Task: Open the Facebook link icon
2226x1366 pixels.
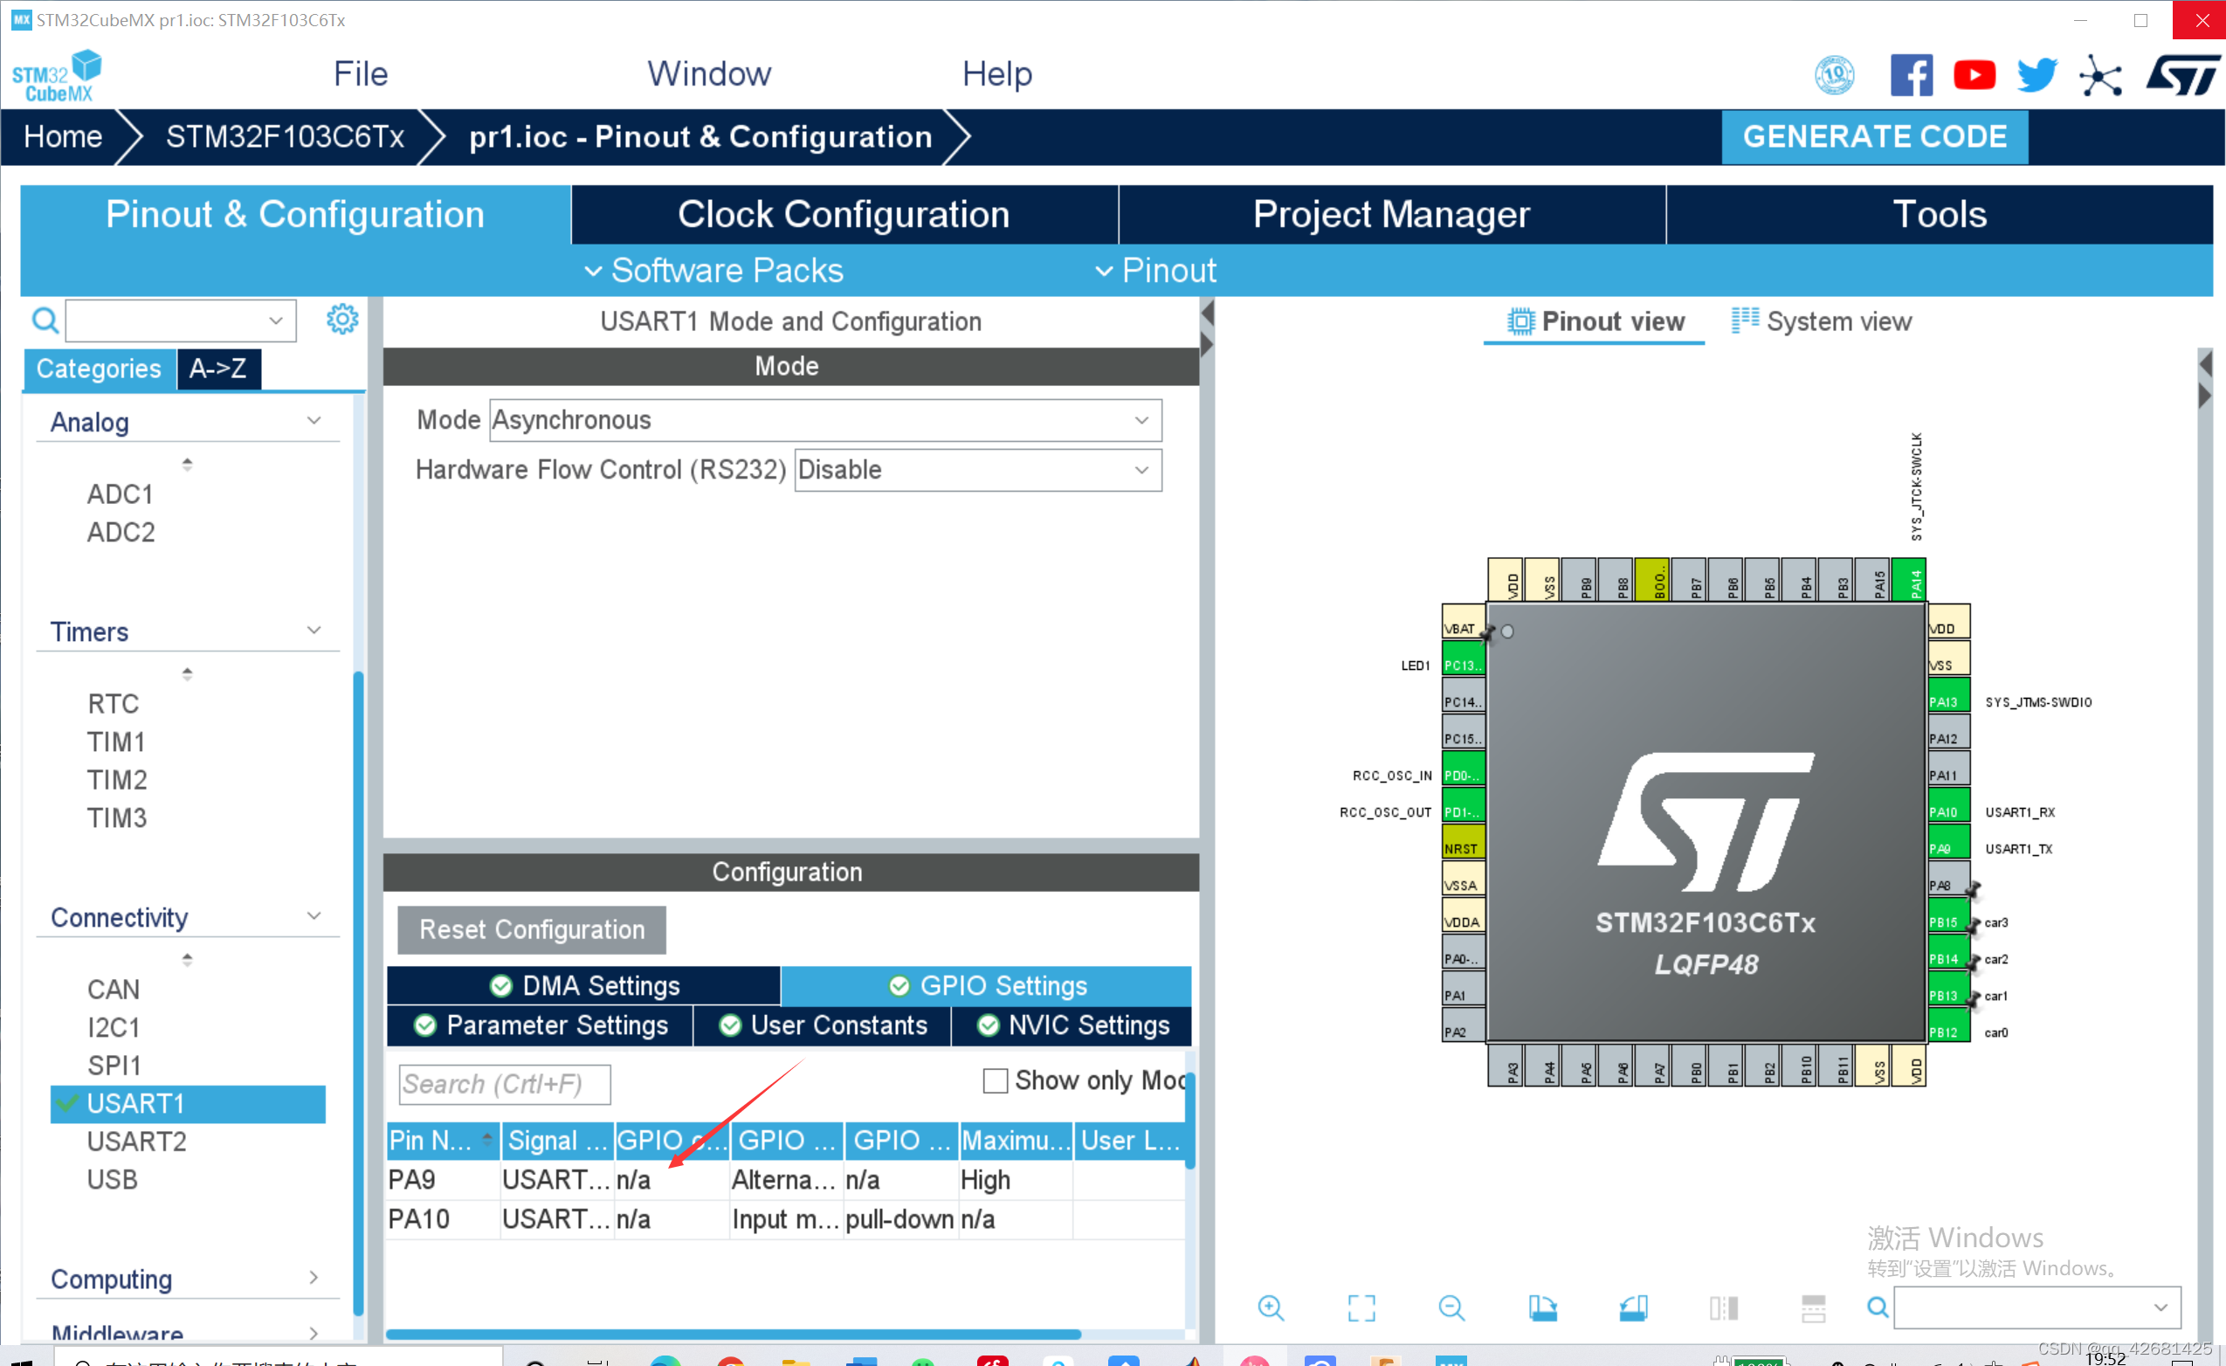Action: tap(1911, 75)
